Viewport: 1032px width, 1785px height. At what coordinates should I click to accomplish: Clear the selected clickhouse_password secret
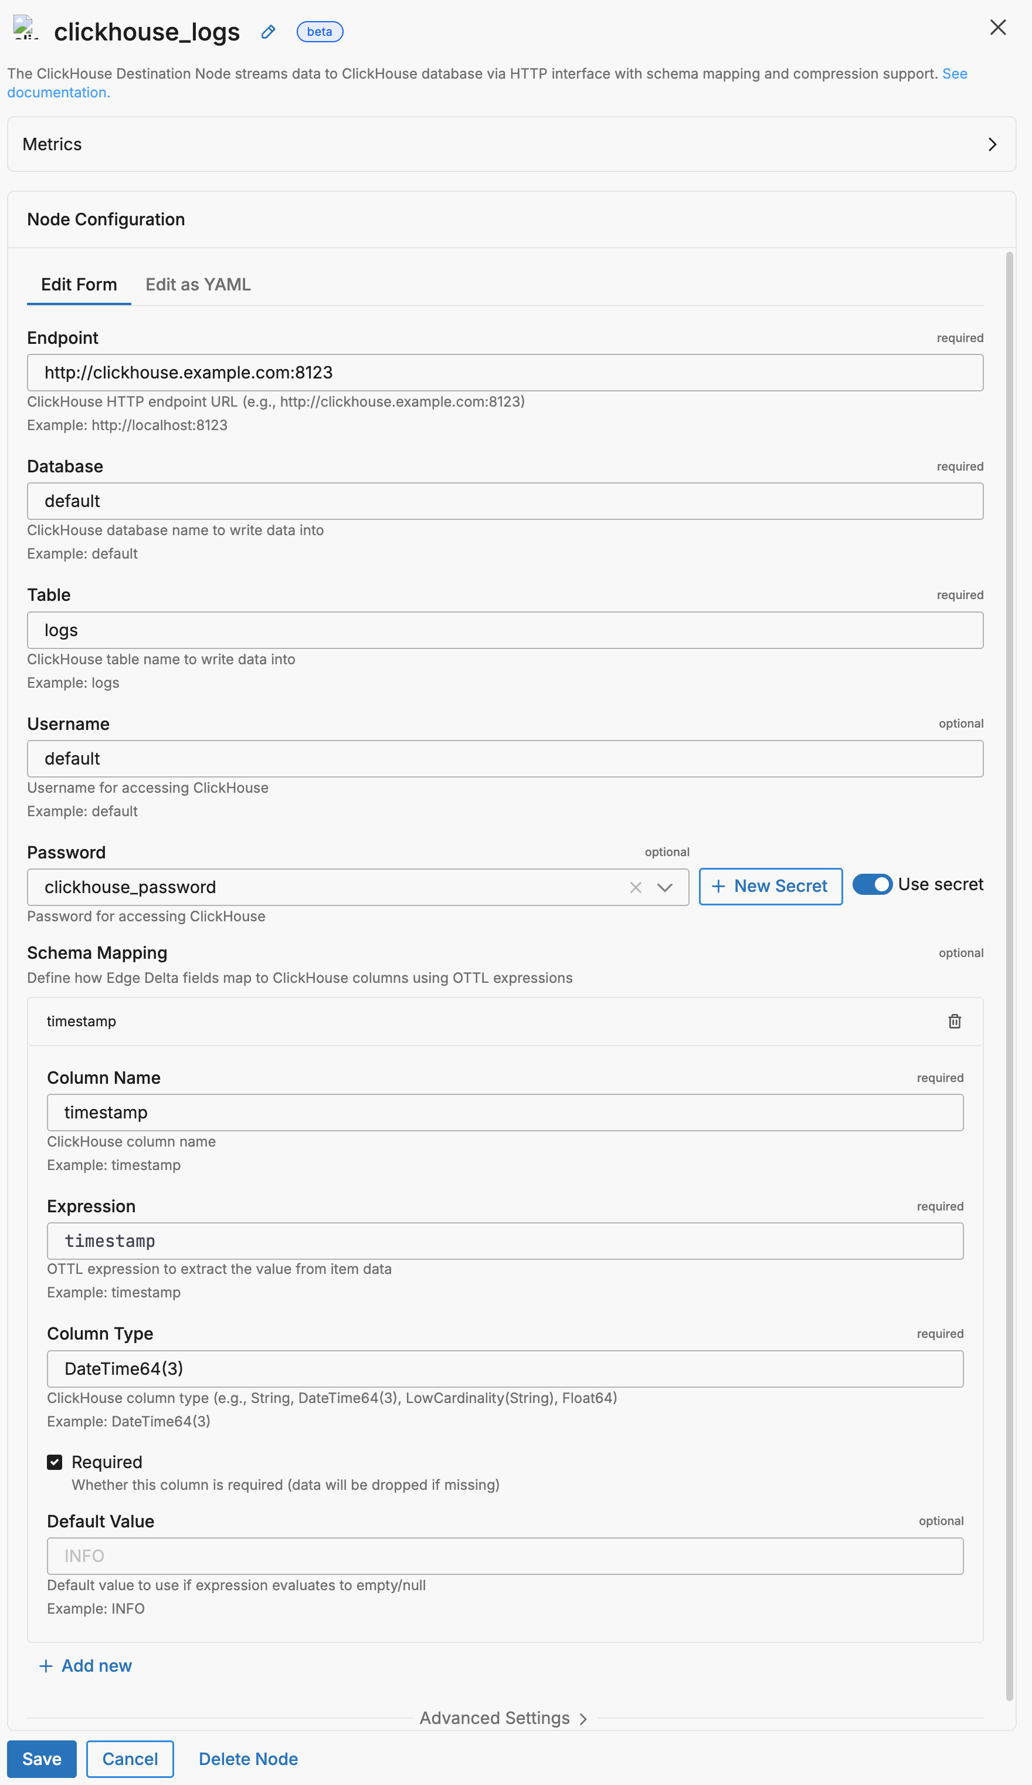point(635,887)
